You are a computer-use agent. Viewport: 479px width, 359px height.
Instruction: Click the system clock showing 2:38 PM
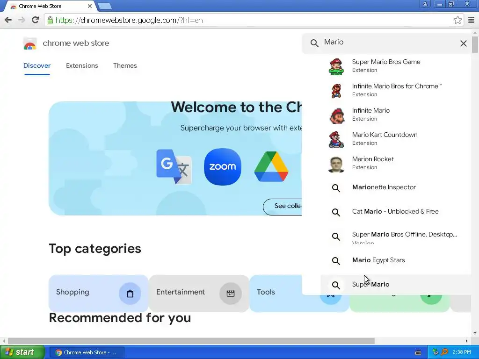[462, 352]
